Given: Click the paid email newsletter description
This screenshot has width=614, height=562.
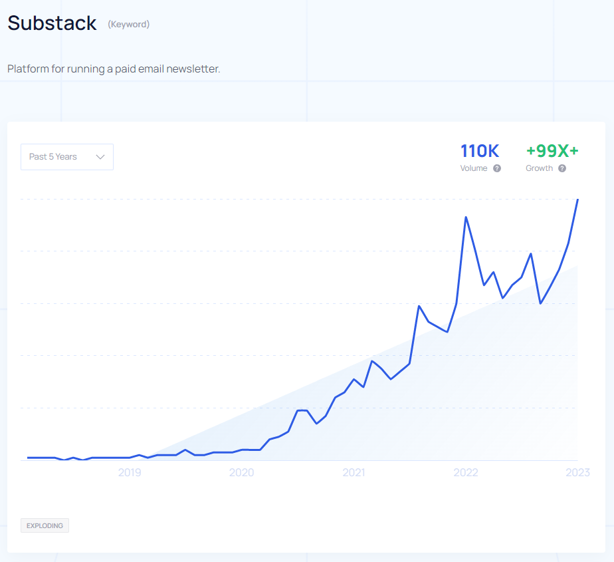Looking at the screenshot, I should point(114,69).
